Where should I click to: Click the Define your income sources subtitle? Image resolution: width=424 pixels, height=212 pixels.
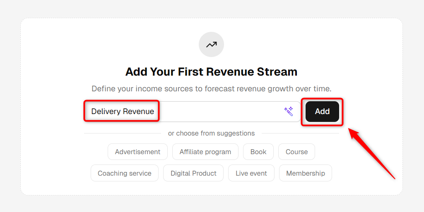pyautogui.click(x=211, y=89)
